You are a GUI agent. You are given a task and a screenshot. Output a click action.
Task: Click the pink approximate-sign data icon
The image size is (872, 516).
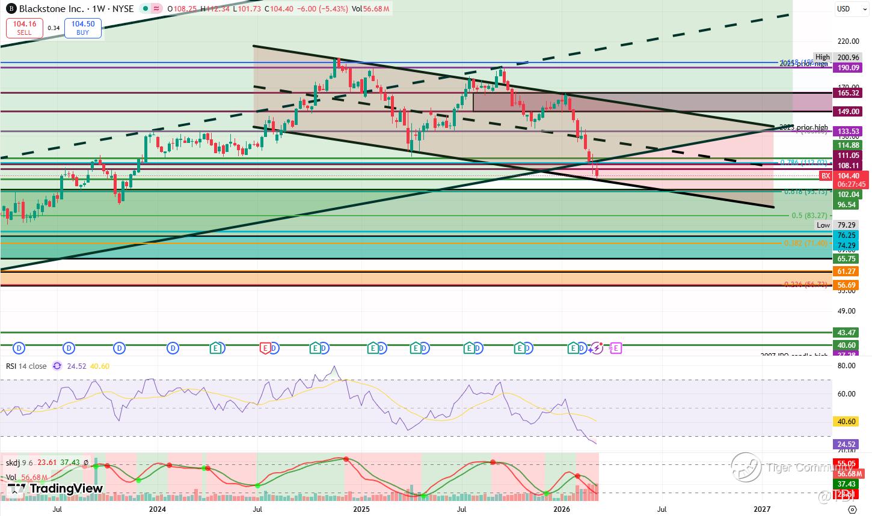click(x=156, y=9)
